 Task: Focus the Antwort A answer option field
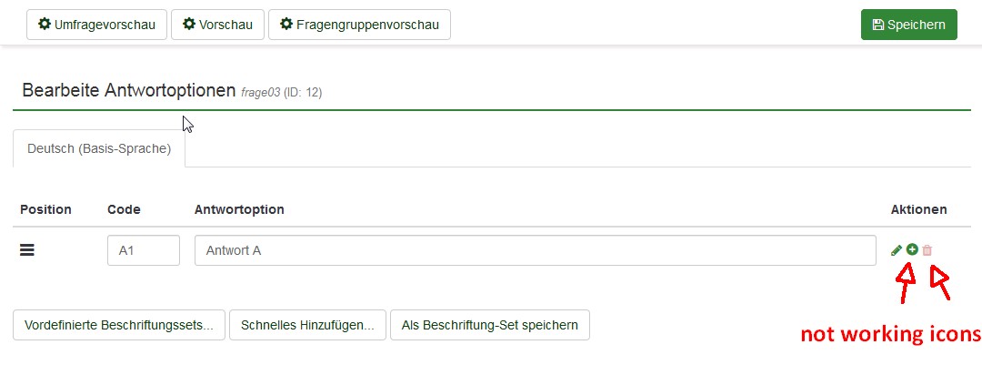click(535, 250)
